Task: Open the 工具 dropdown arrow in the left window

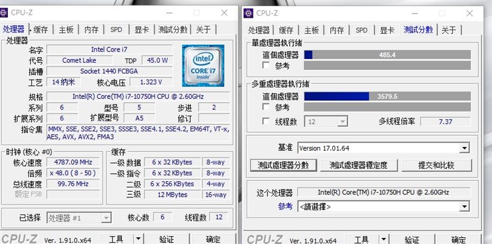Action: coord(138,239)
